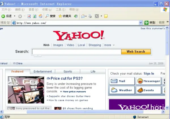Click the Mail envelope toolbar icon
170x119 pixels.
(83, 16)
